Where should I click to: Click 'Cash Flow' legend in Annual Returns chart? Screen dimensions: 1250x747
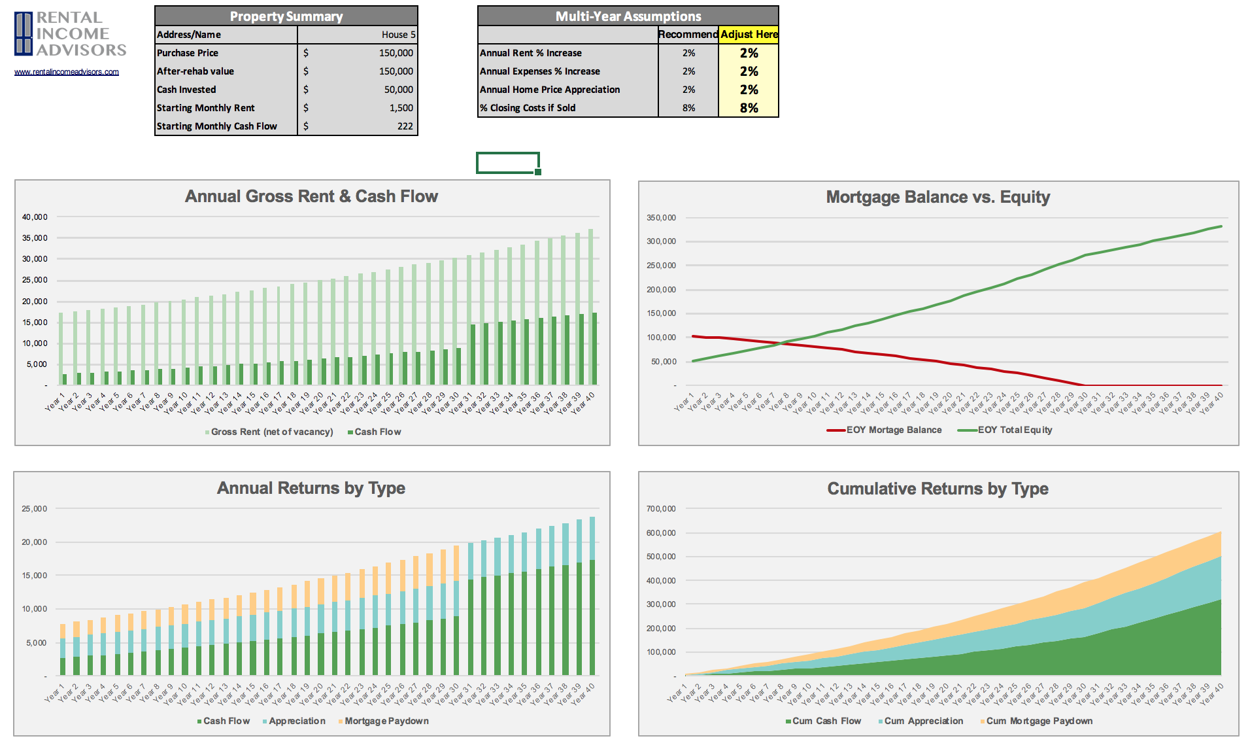click(224, 721)
